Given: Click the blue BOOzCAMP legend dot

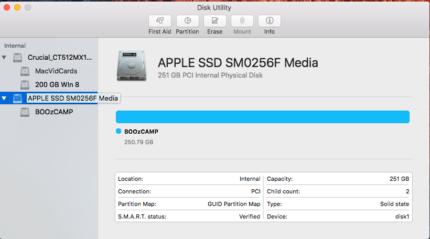Looking at the screenshot, I should 119,131.
